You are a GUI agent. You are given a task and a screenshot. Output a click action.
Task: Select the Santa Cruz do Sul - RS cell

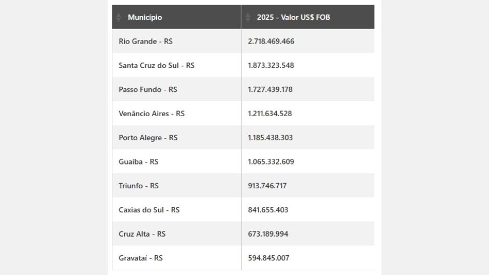tap(157, 65)
